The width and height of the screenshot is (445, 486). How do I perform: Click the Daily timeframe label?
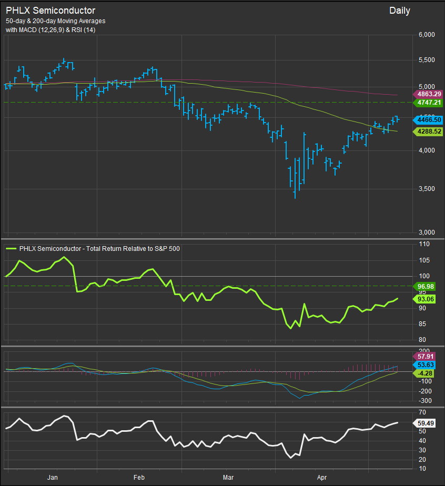pos(399,11)
